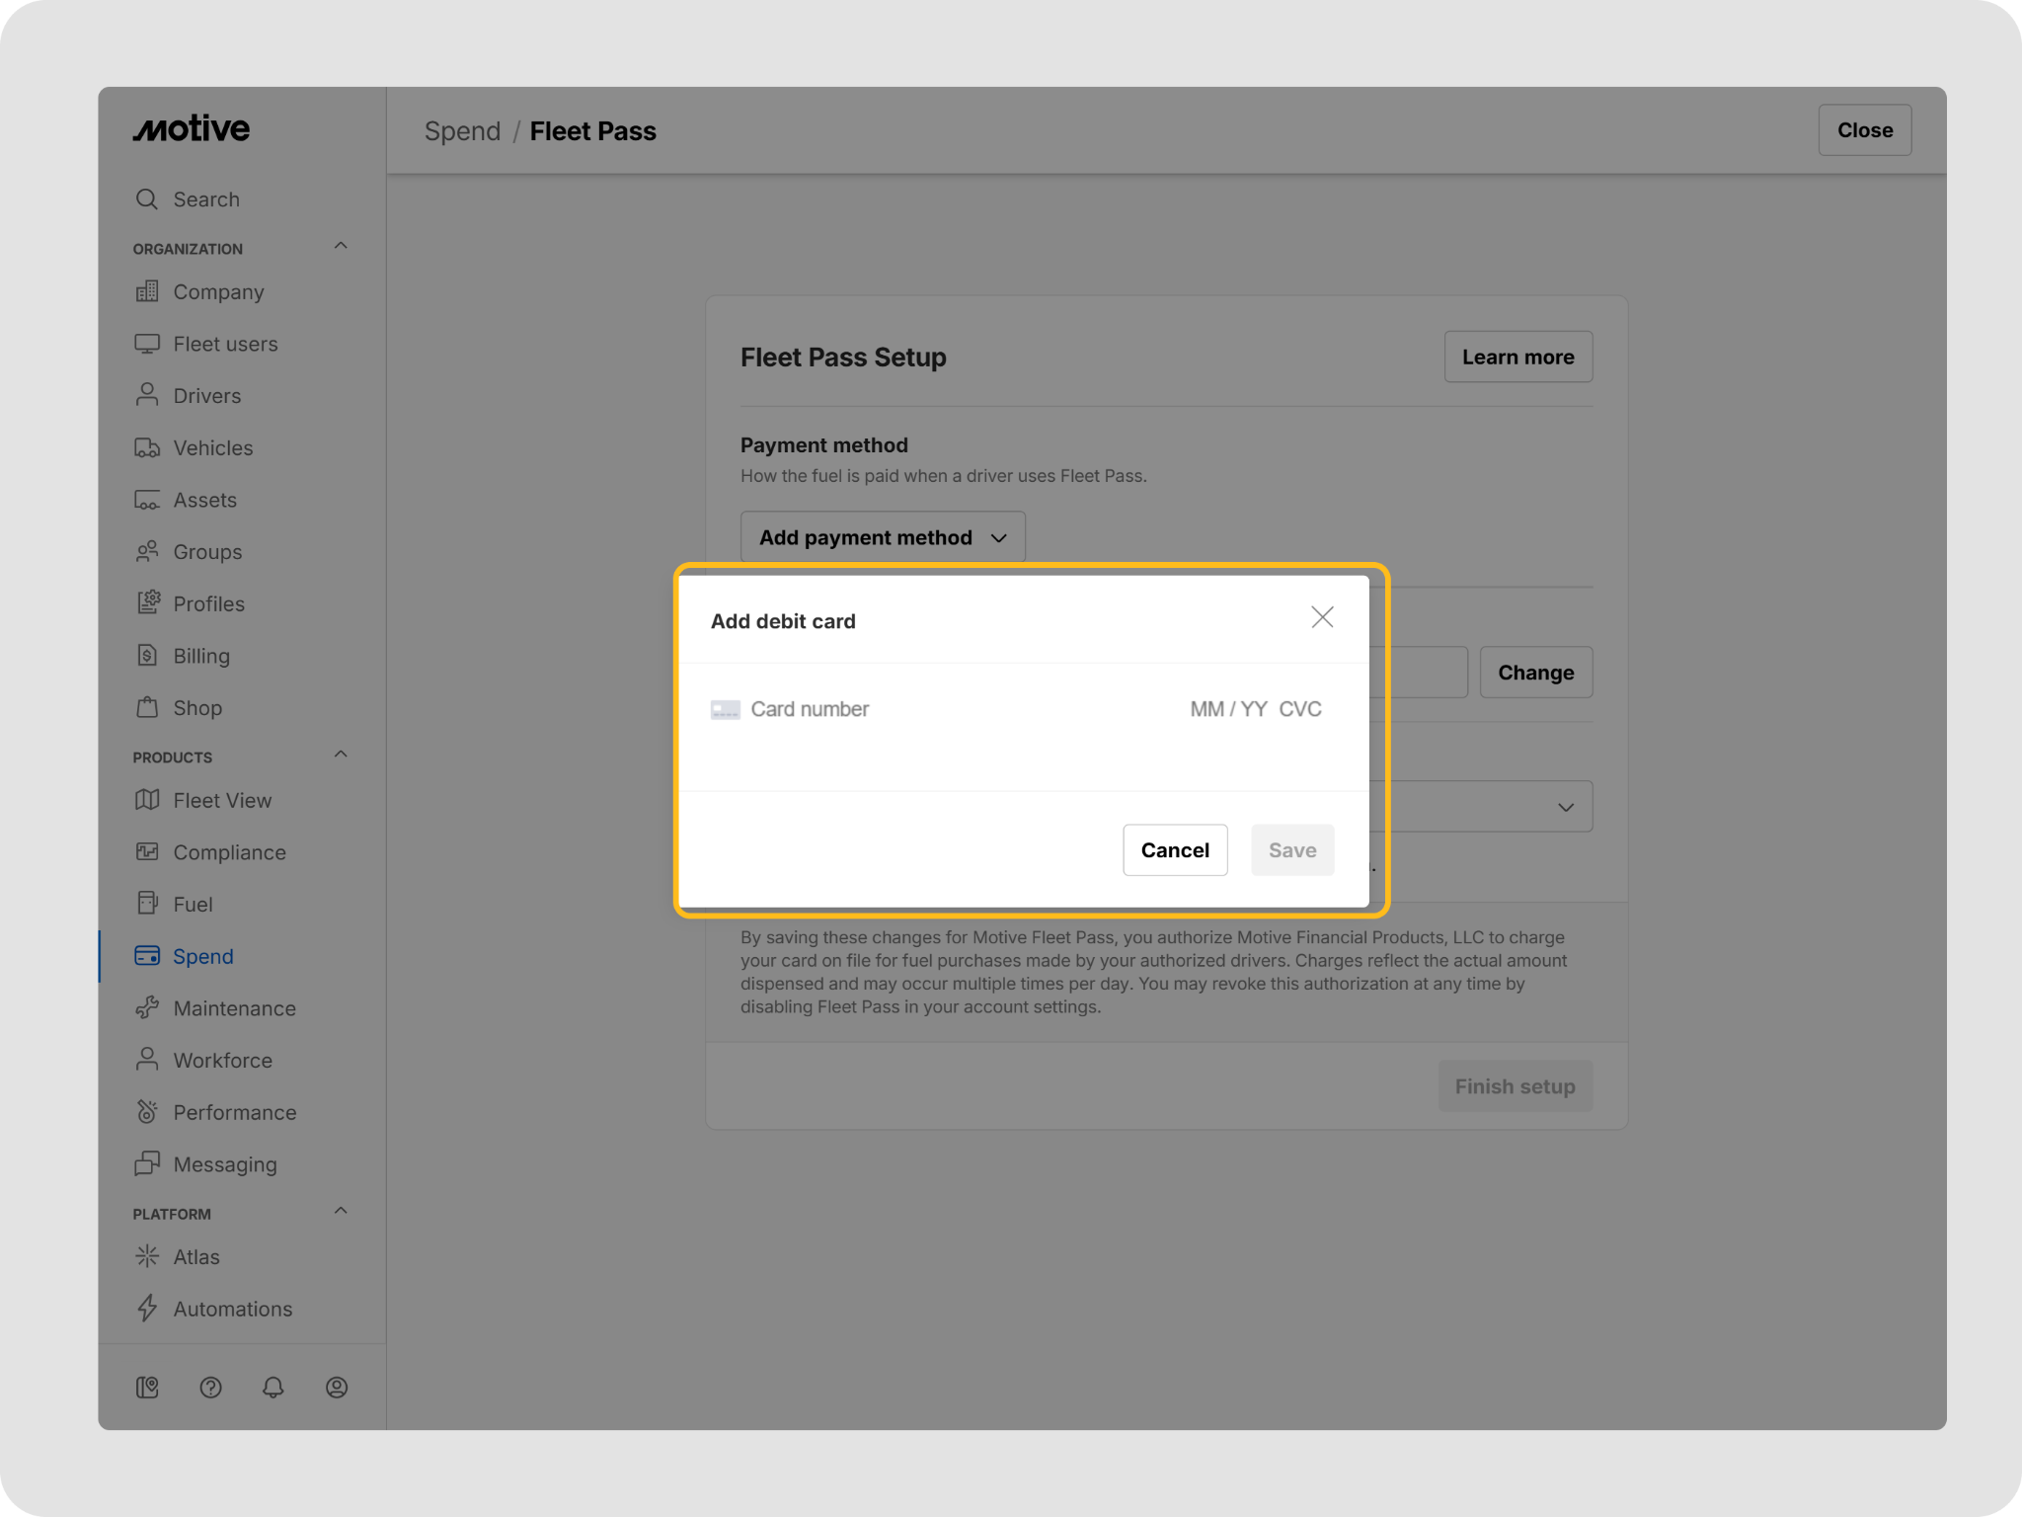Click the Workforce person icon
Viewport: 2022px width, 1517px height.
147,1059
